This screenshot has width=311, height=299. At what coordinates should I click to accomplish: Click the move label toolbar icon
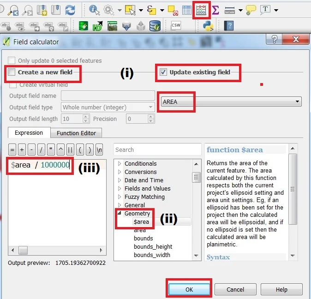coord(35,26)
